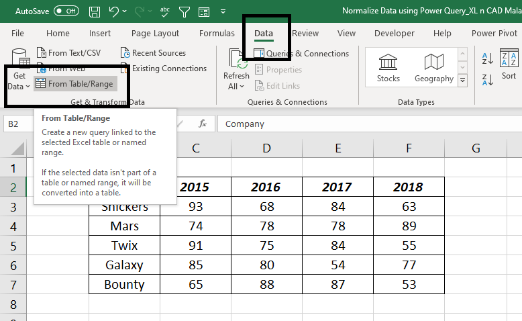Open the Undo history dropdown arrow

(125, 11)
